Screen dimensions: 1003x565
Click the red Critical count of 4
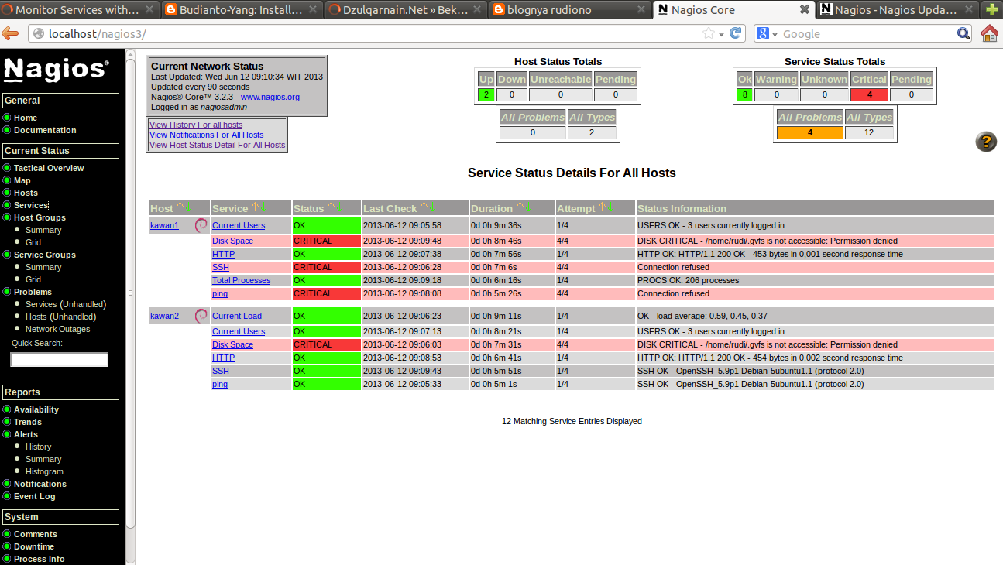pyautogui.click(x=869, y=94)
